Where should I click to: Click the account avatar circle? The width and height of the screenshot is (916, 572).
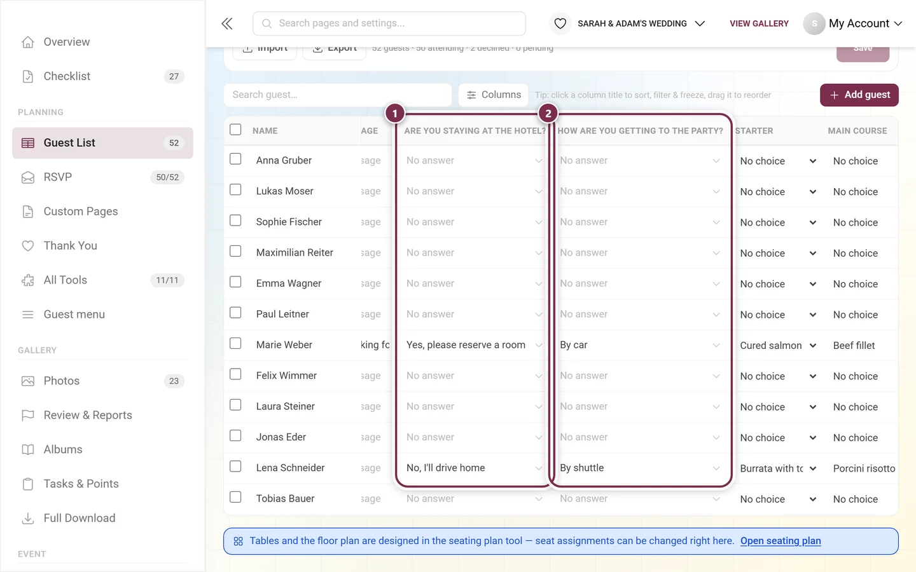coord(814,24)
